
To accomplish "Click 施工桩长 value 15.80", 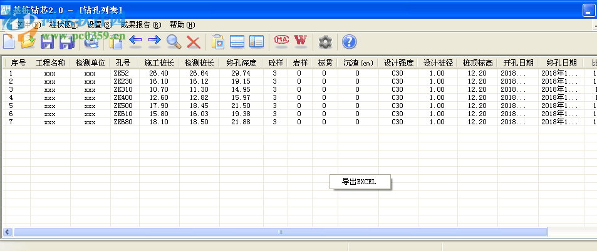I will pyautogui.click(x=159, y=114).
